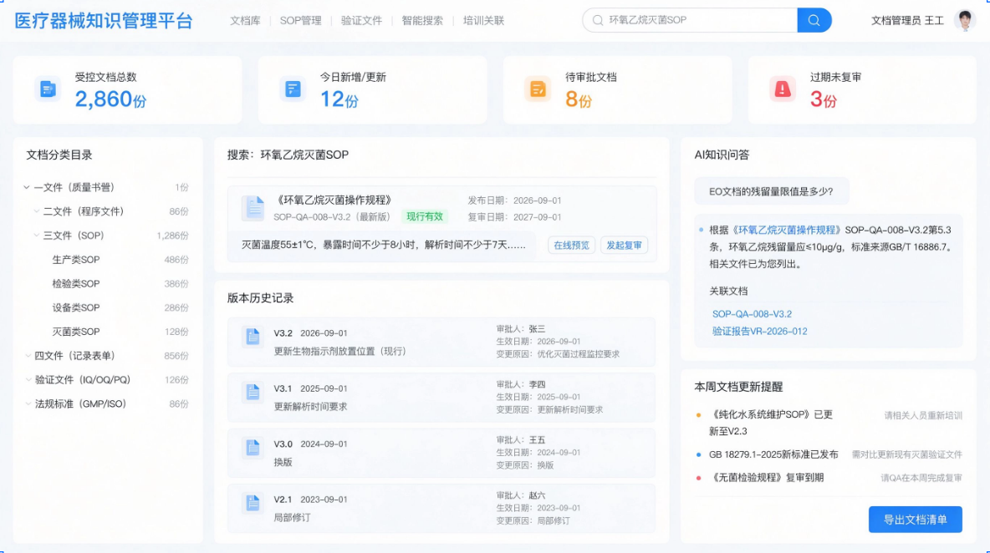990x553 pixels.
Task: Click 审批人：张三 in V3.2 row
Action: 520,328
